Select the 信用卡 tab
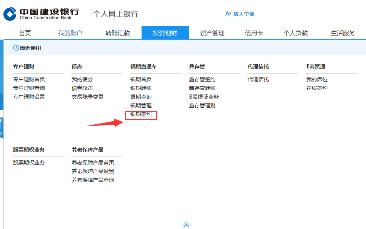Image resolution: width=366 pixels, height=229 pixels. pos(254,33)
